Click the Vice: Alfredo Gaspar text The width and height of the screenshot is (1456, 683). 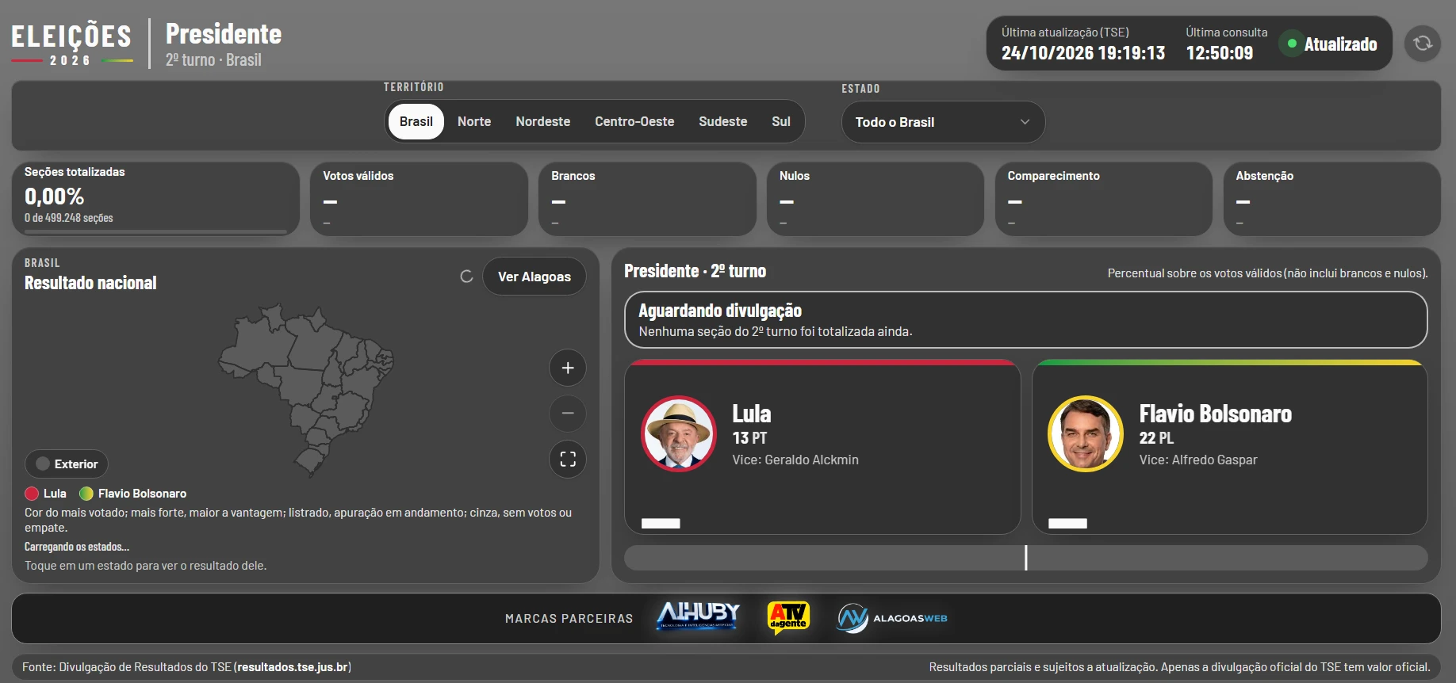[1198, 460]
